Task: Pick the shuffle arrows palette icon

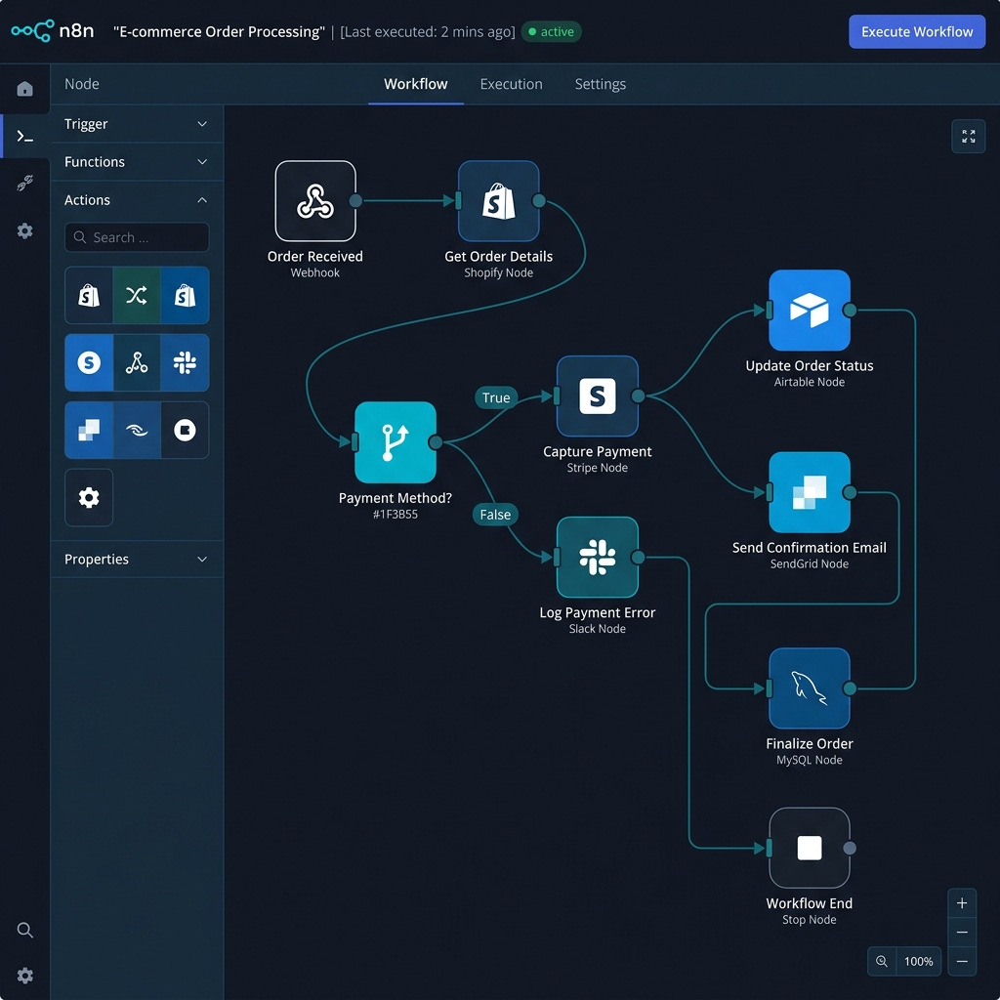Action: coord(137,295)
